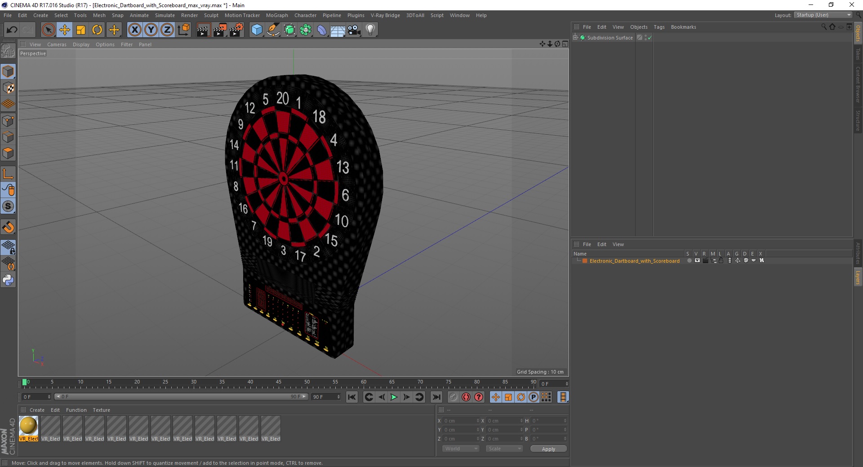This screenshot has width=863, height=467.
Task: Click the Array modeling objects icon
Action: pos(306,30)
